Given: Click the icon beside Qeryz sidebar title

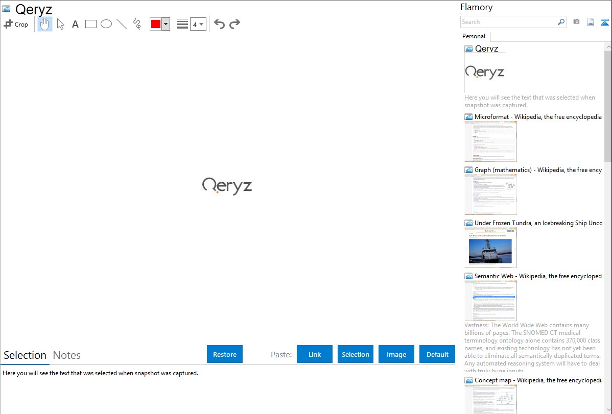Looking at the screenshot, I should (468, 48).
